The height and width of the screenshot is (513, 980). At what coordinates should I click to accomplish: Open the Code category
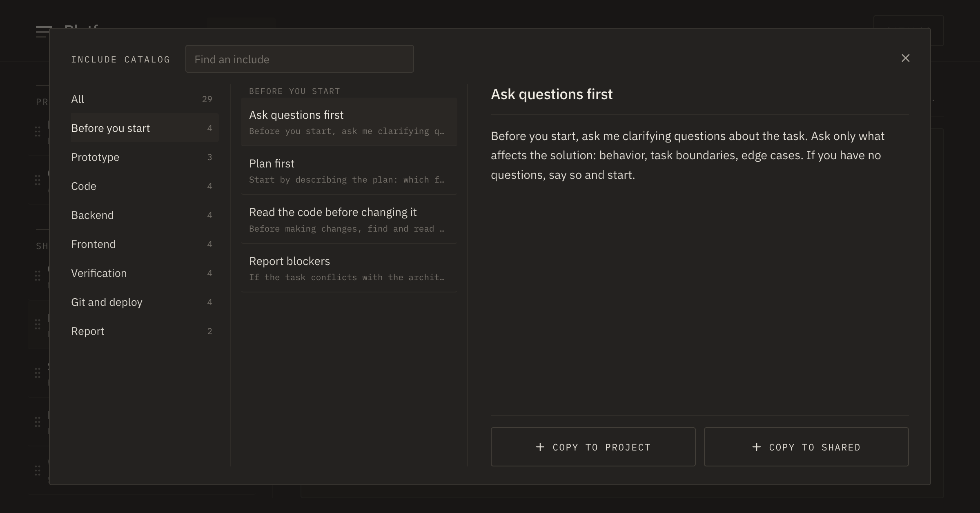[145, 186]
